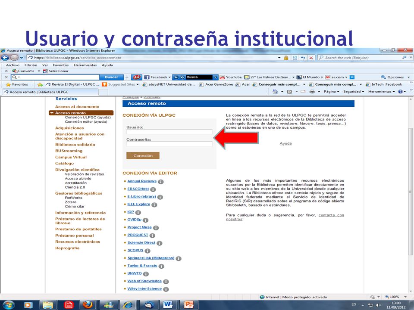This screenshot has width=414, height=310.
Task: Click the Contraseña input field
Action: tap(169, 144)
